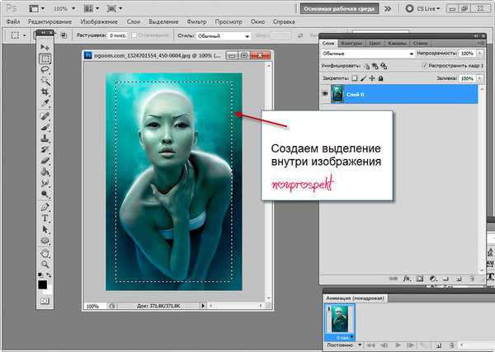
Task: Select the Move tool
Action: point(45,47)
